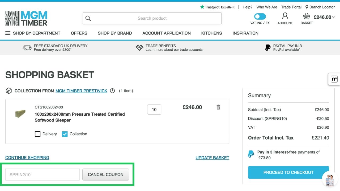Open the Kitchens menu item
This screenshot has height=191, width=340.
point(211,33)
